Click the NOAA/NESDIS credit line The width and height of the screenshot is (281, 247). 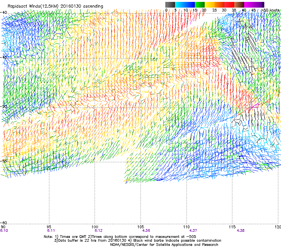click(x=164, y=245)
